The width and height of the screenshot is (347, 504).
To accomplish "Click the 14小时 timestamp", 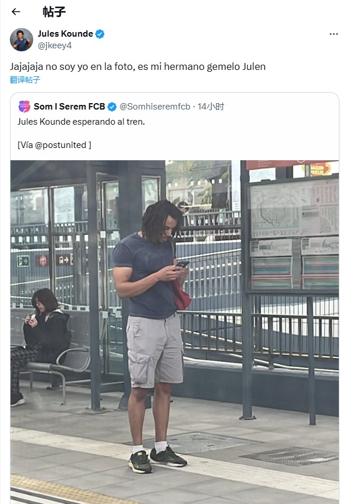I will [211, 107].
